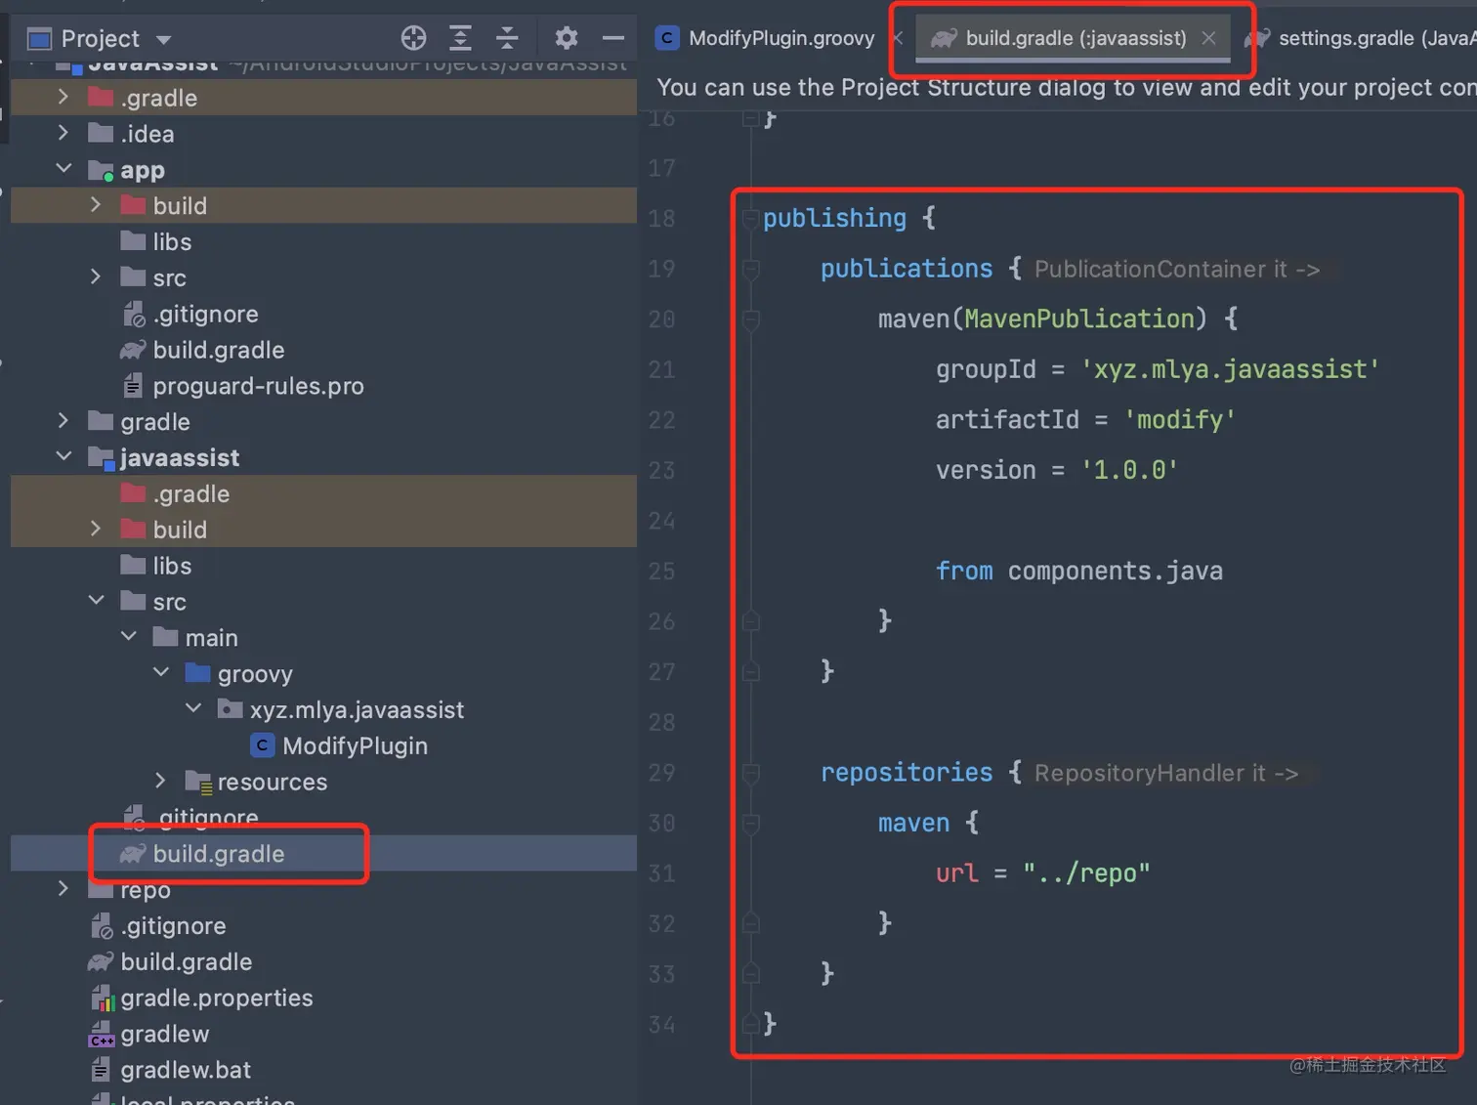Viewport: 1477px width, 1105px height.
Task: Click the groupId string 'xyz.mlya.javaassist'
Action: tap(1230, 369)
